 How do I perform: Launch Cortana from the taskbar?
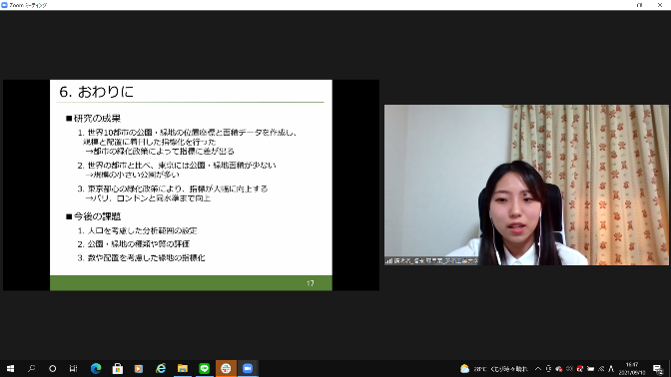point(52,368)
